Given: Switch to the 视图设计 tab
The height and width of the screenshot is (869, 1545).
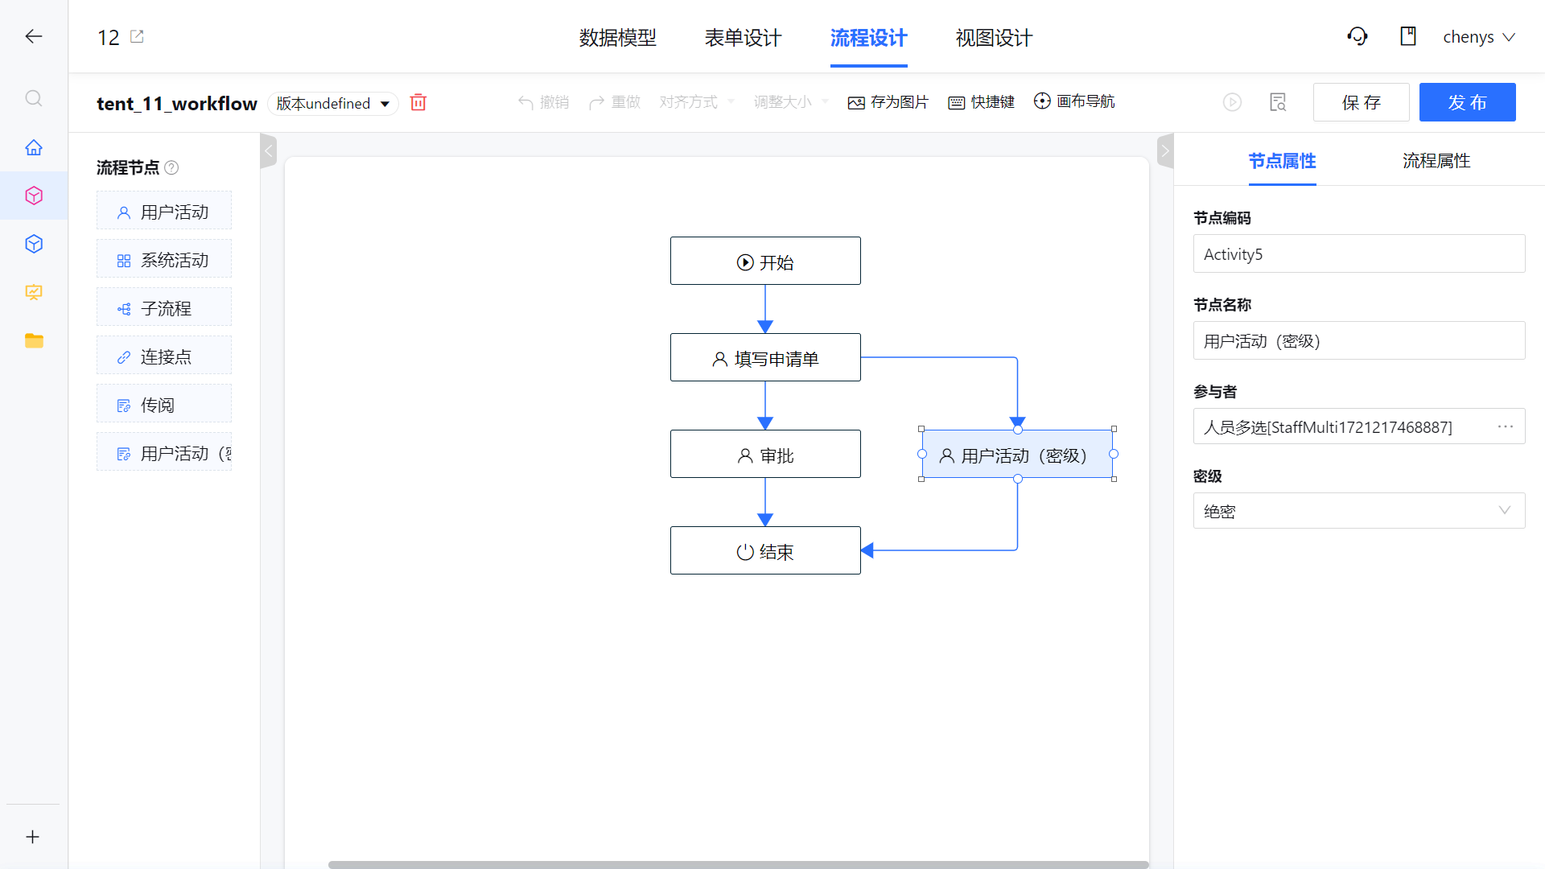Looking at the screenshot, I should (995, 38).
